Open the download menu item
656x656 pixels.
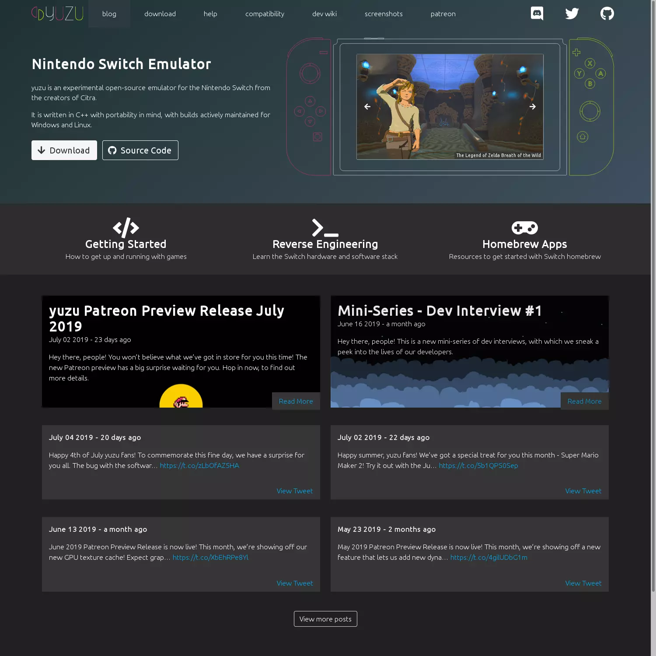[x=160, y=14]
